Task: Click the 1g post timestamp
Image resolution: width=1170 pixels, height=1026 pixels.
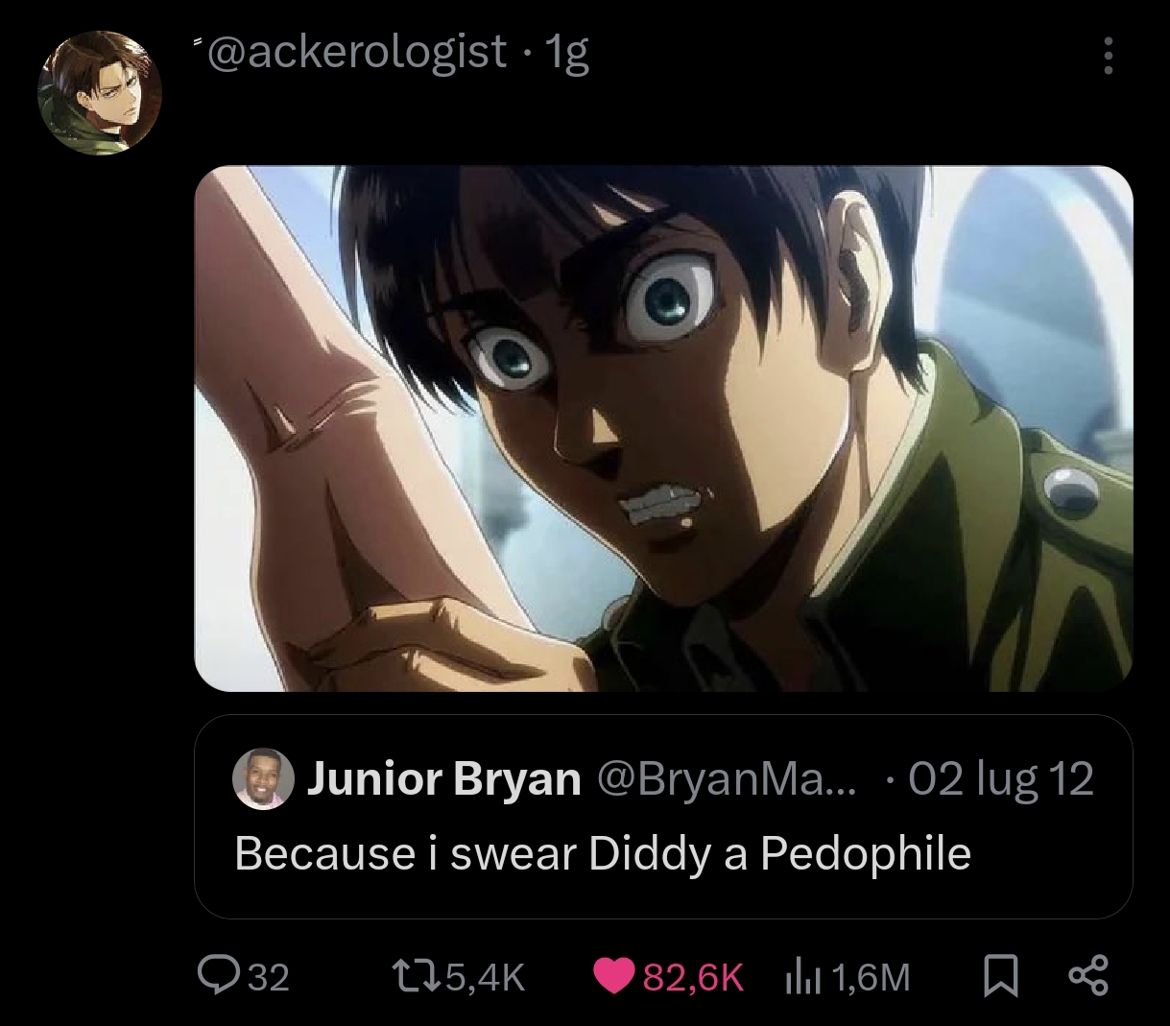Action: (566, 53)
